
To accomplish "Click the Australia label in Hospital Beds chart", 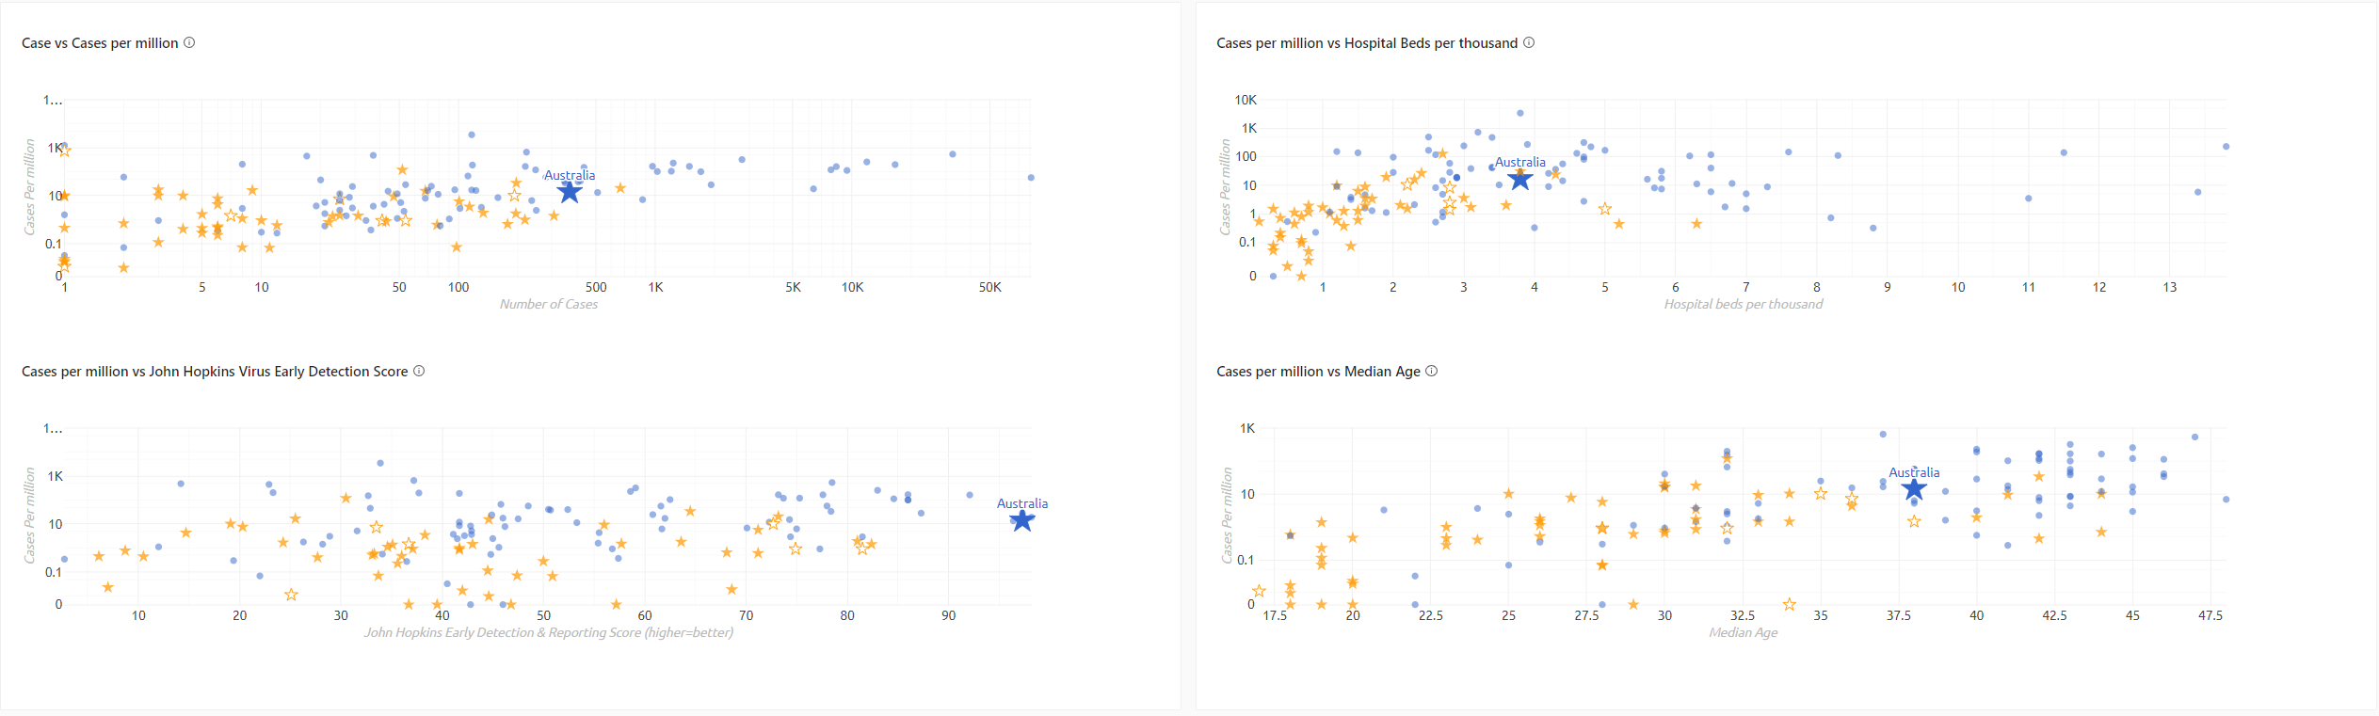I will (1520, 162).
